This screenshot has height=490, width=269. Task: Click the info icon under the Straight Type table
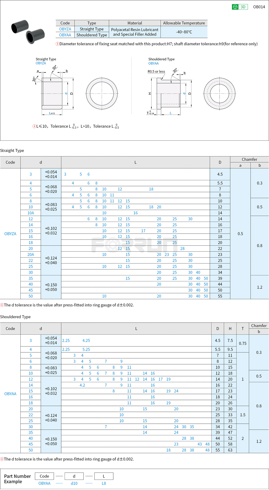2,305
